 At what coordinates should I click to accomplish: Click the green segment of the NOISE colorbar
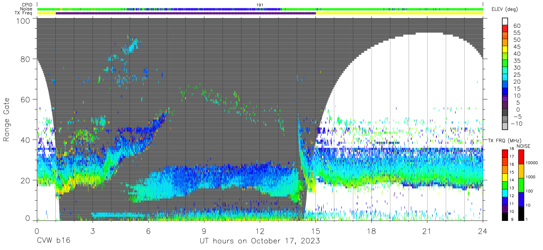pos(521,185)
